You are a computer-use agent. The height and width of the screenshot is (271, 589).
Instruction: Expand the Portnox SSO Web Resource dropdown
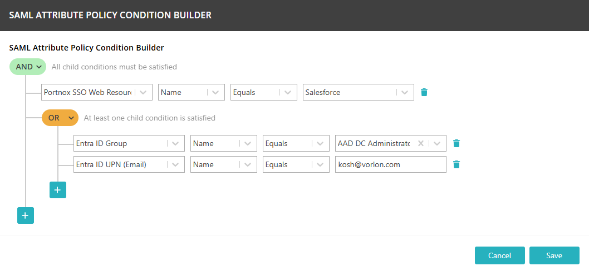click(x=143, y=92)
